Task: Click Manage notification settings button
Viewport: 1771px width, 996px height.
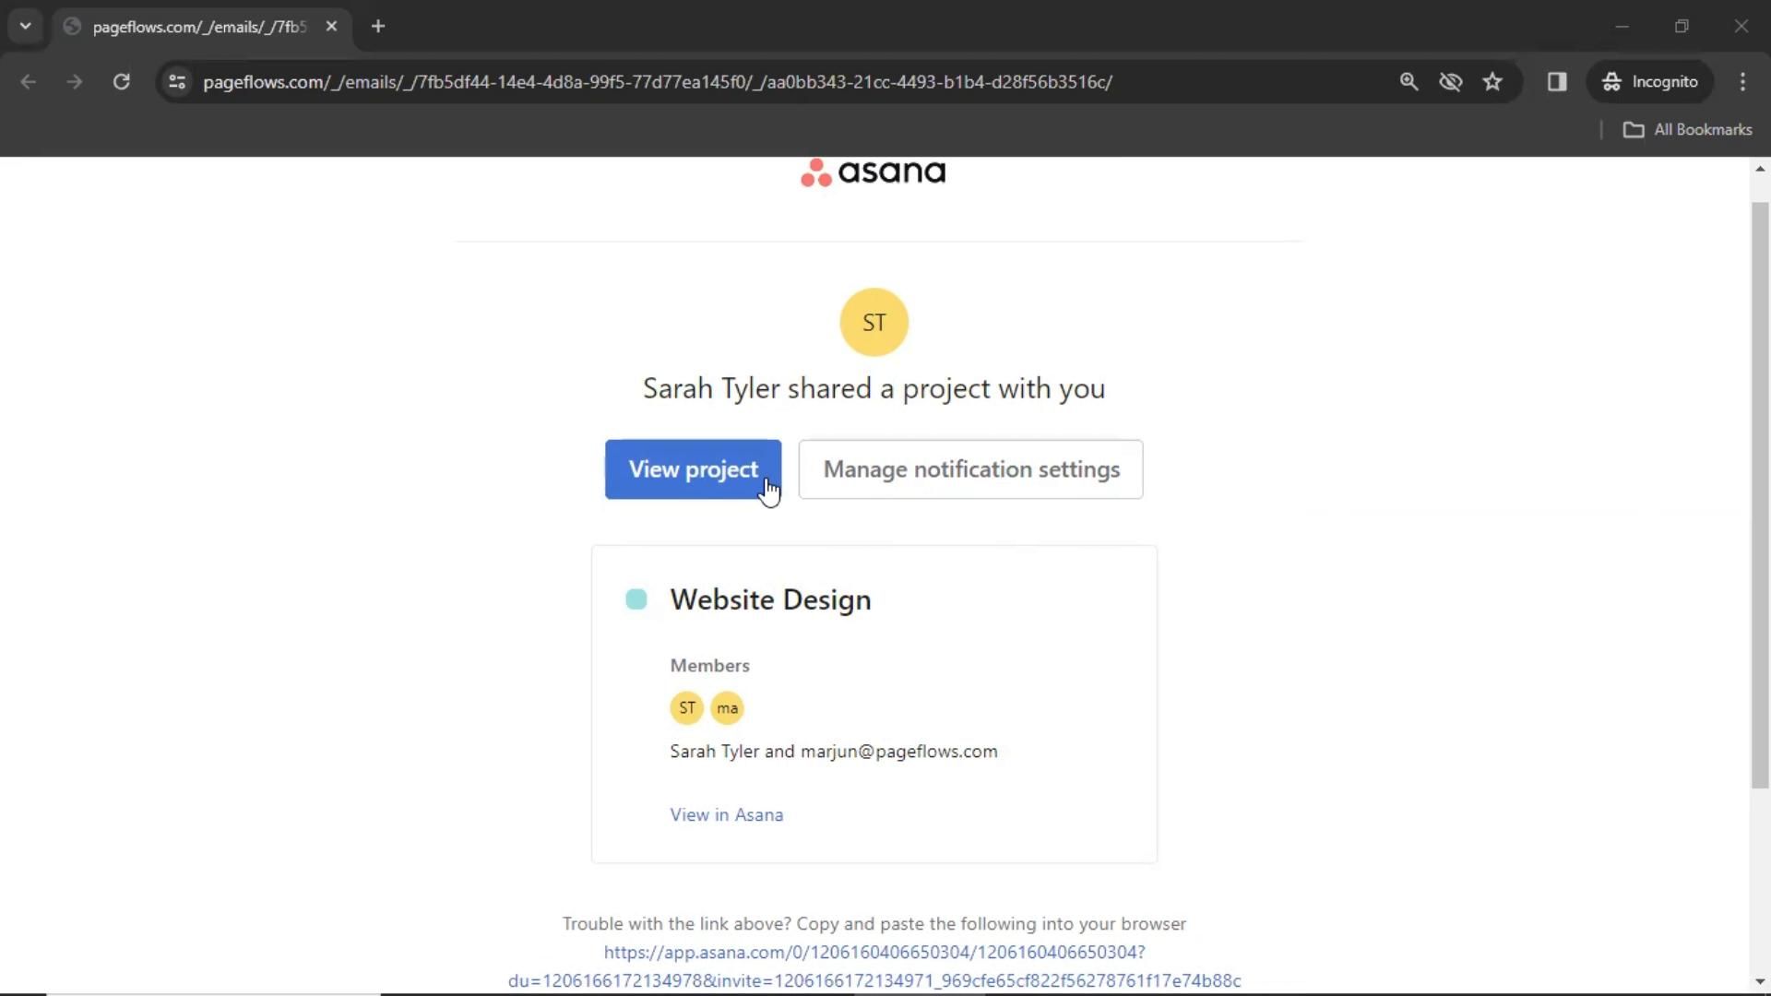Action: [x=970, y=469]
